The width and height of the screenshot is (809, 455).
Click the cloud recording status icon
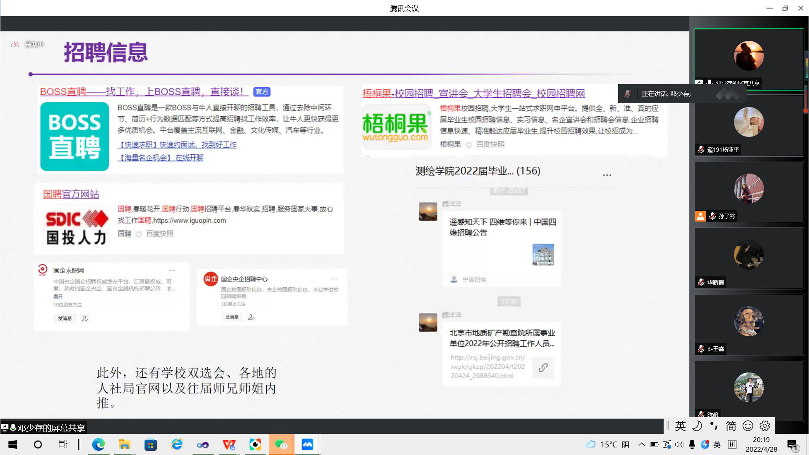(15, 44)
